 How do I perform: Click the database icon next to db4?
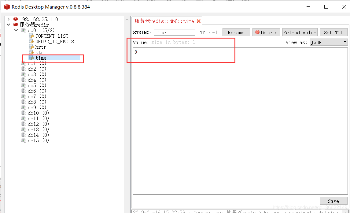click(24, 80)
